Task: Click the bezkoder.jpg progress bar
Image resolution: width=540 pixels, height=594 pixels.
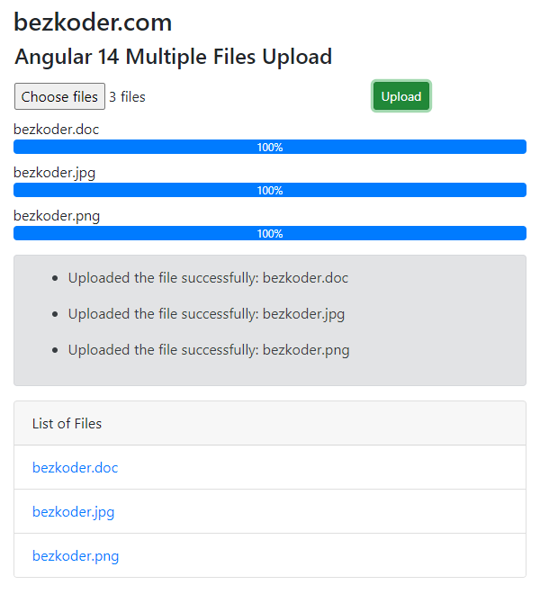Action: point(270,190)
